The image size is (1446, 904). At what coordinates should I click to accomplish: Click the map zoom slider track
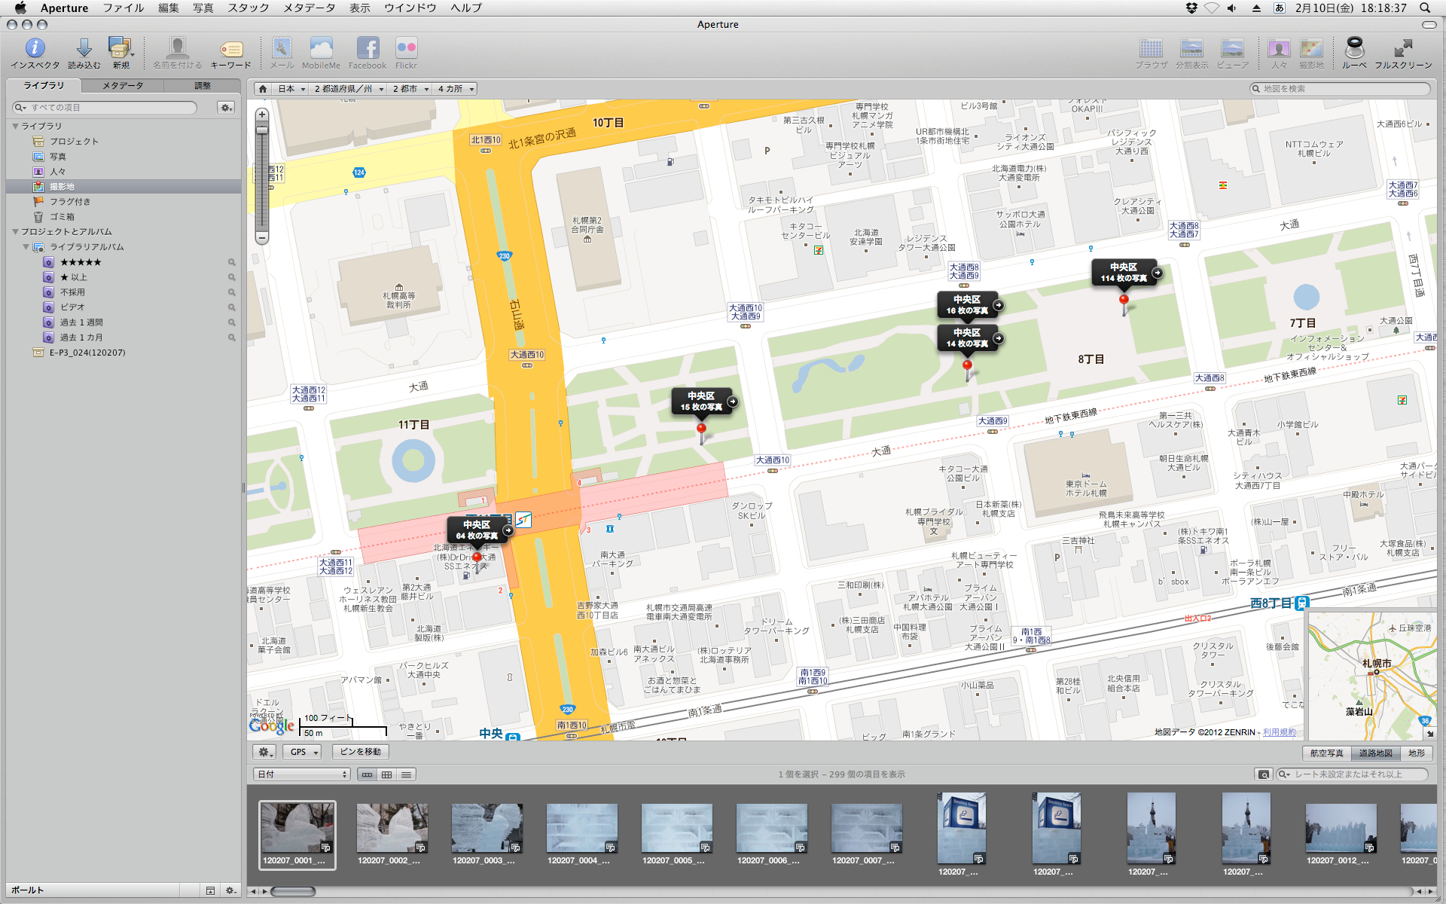(262, 181)
